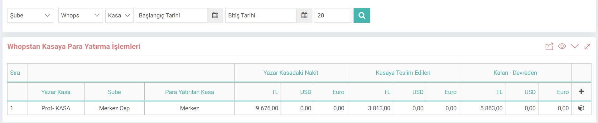Select the Prof- KASA row cell

(56, 108)
